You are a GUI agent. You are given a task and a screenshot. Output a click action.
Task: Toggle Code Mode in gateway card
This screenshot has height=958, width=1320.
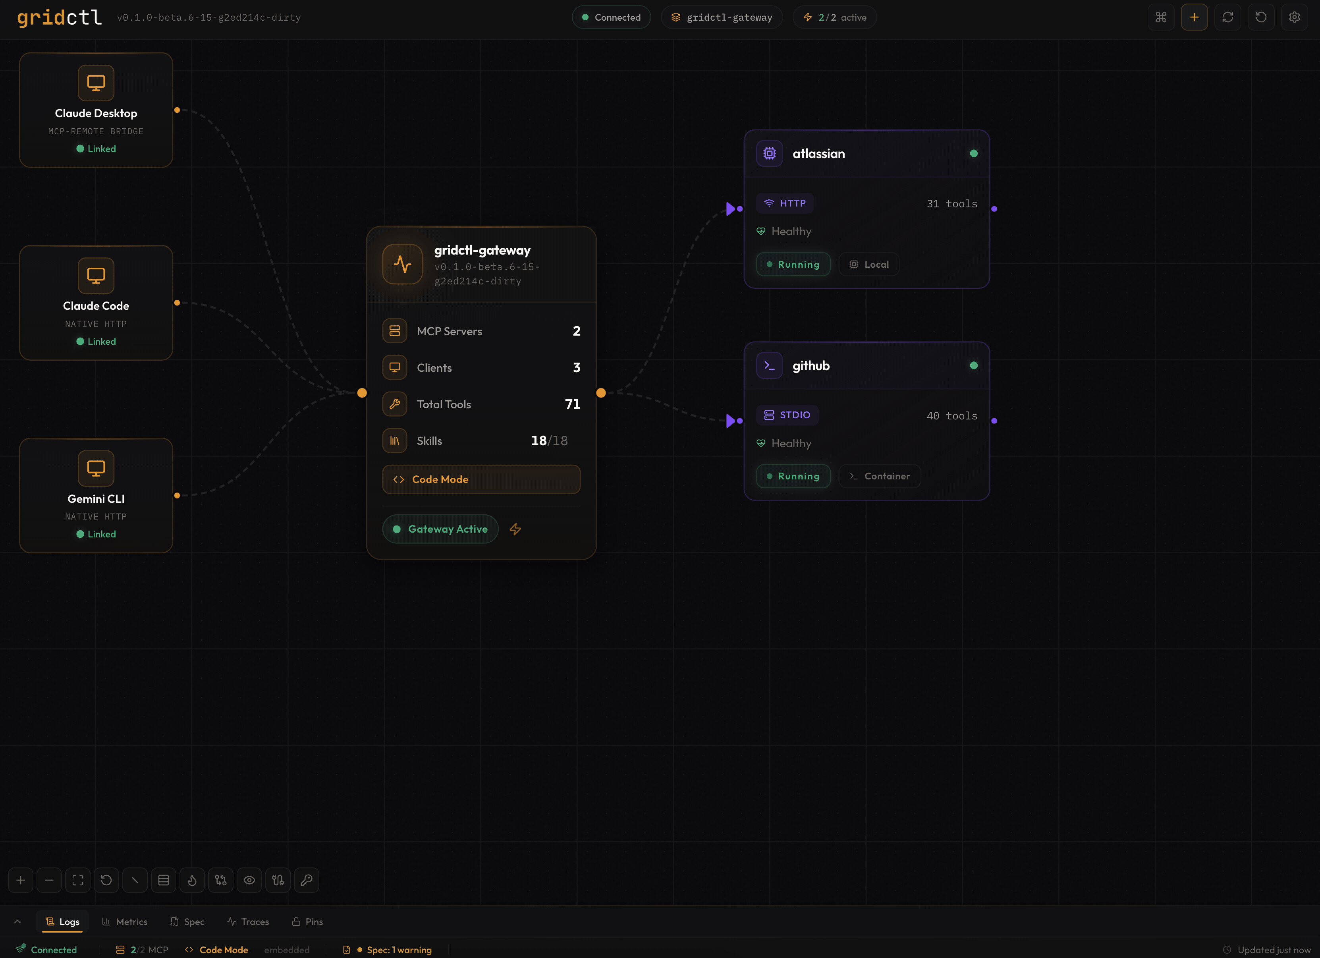click(x=481, y=479)
